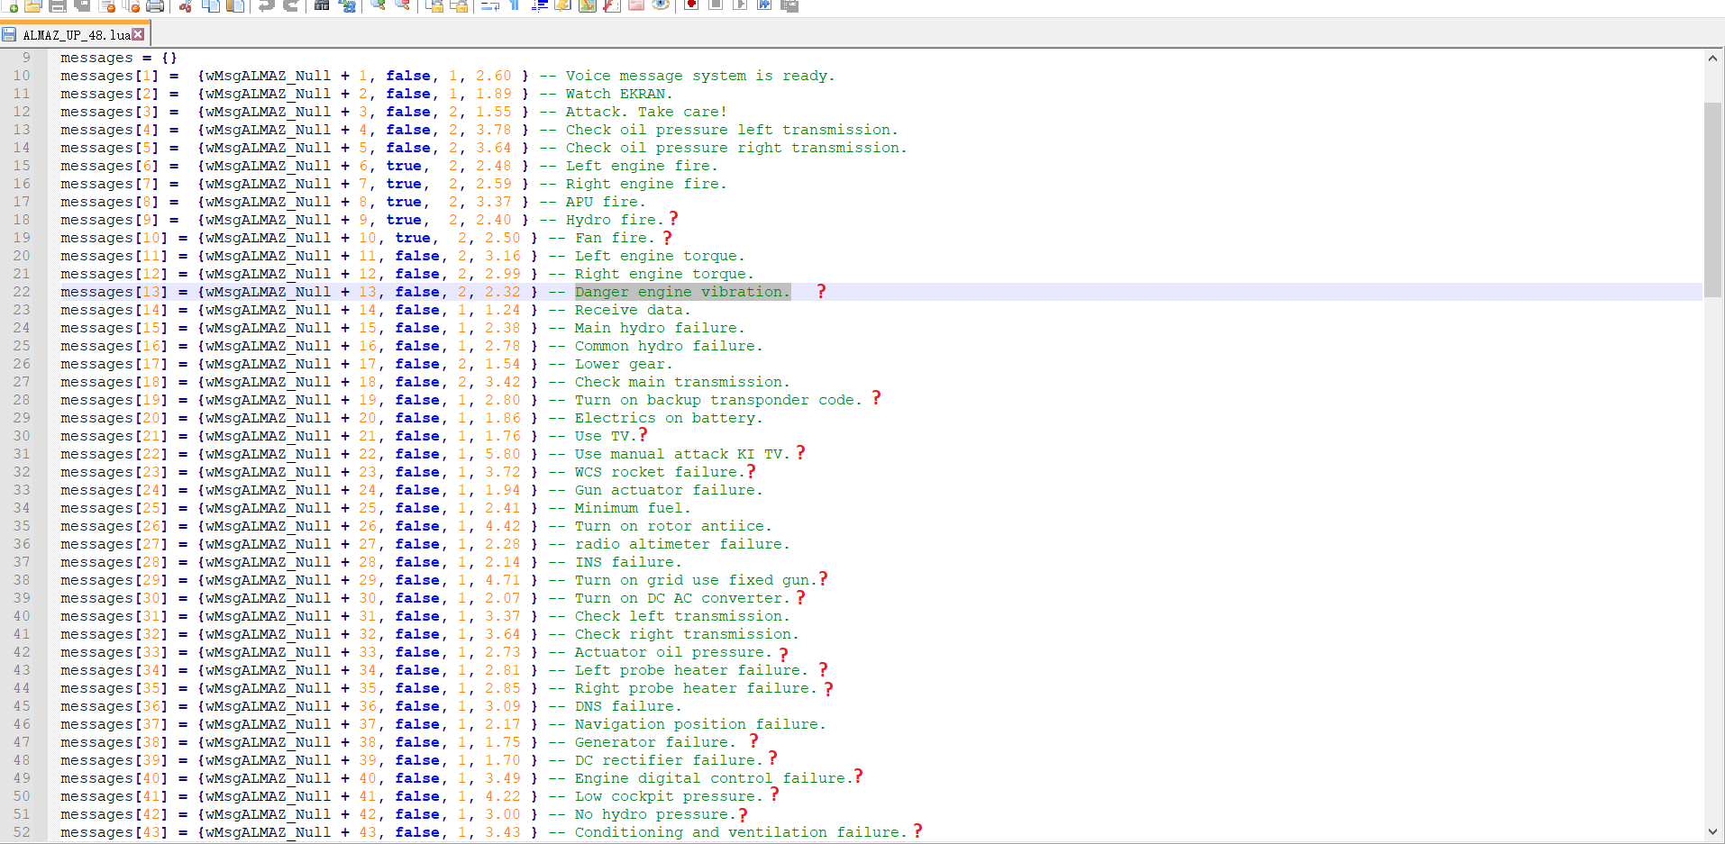Image resolution: width=1725 pixels, height=844 pixels.
Task: Click the Close All documents icon
Action: (x=131, y=5)
